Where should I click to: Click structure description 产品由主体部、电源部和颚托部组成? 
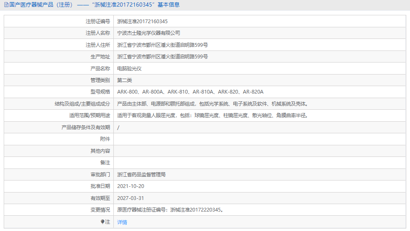(x=156, y=104)
